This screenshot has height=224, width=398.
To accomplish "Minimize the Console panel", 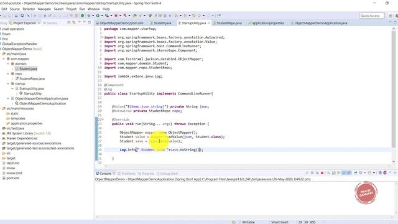I will [390, 173].
